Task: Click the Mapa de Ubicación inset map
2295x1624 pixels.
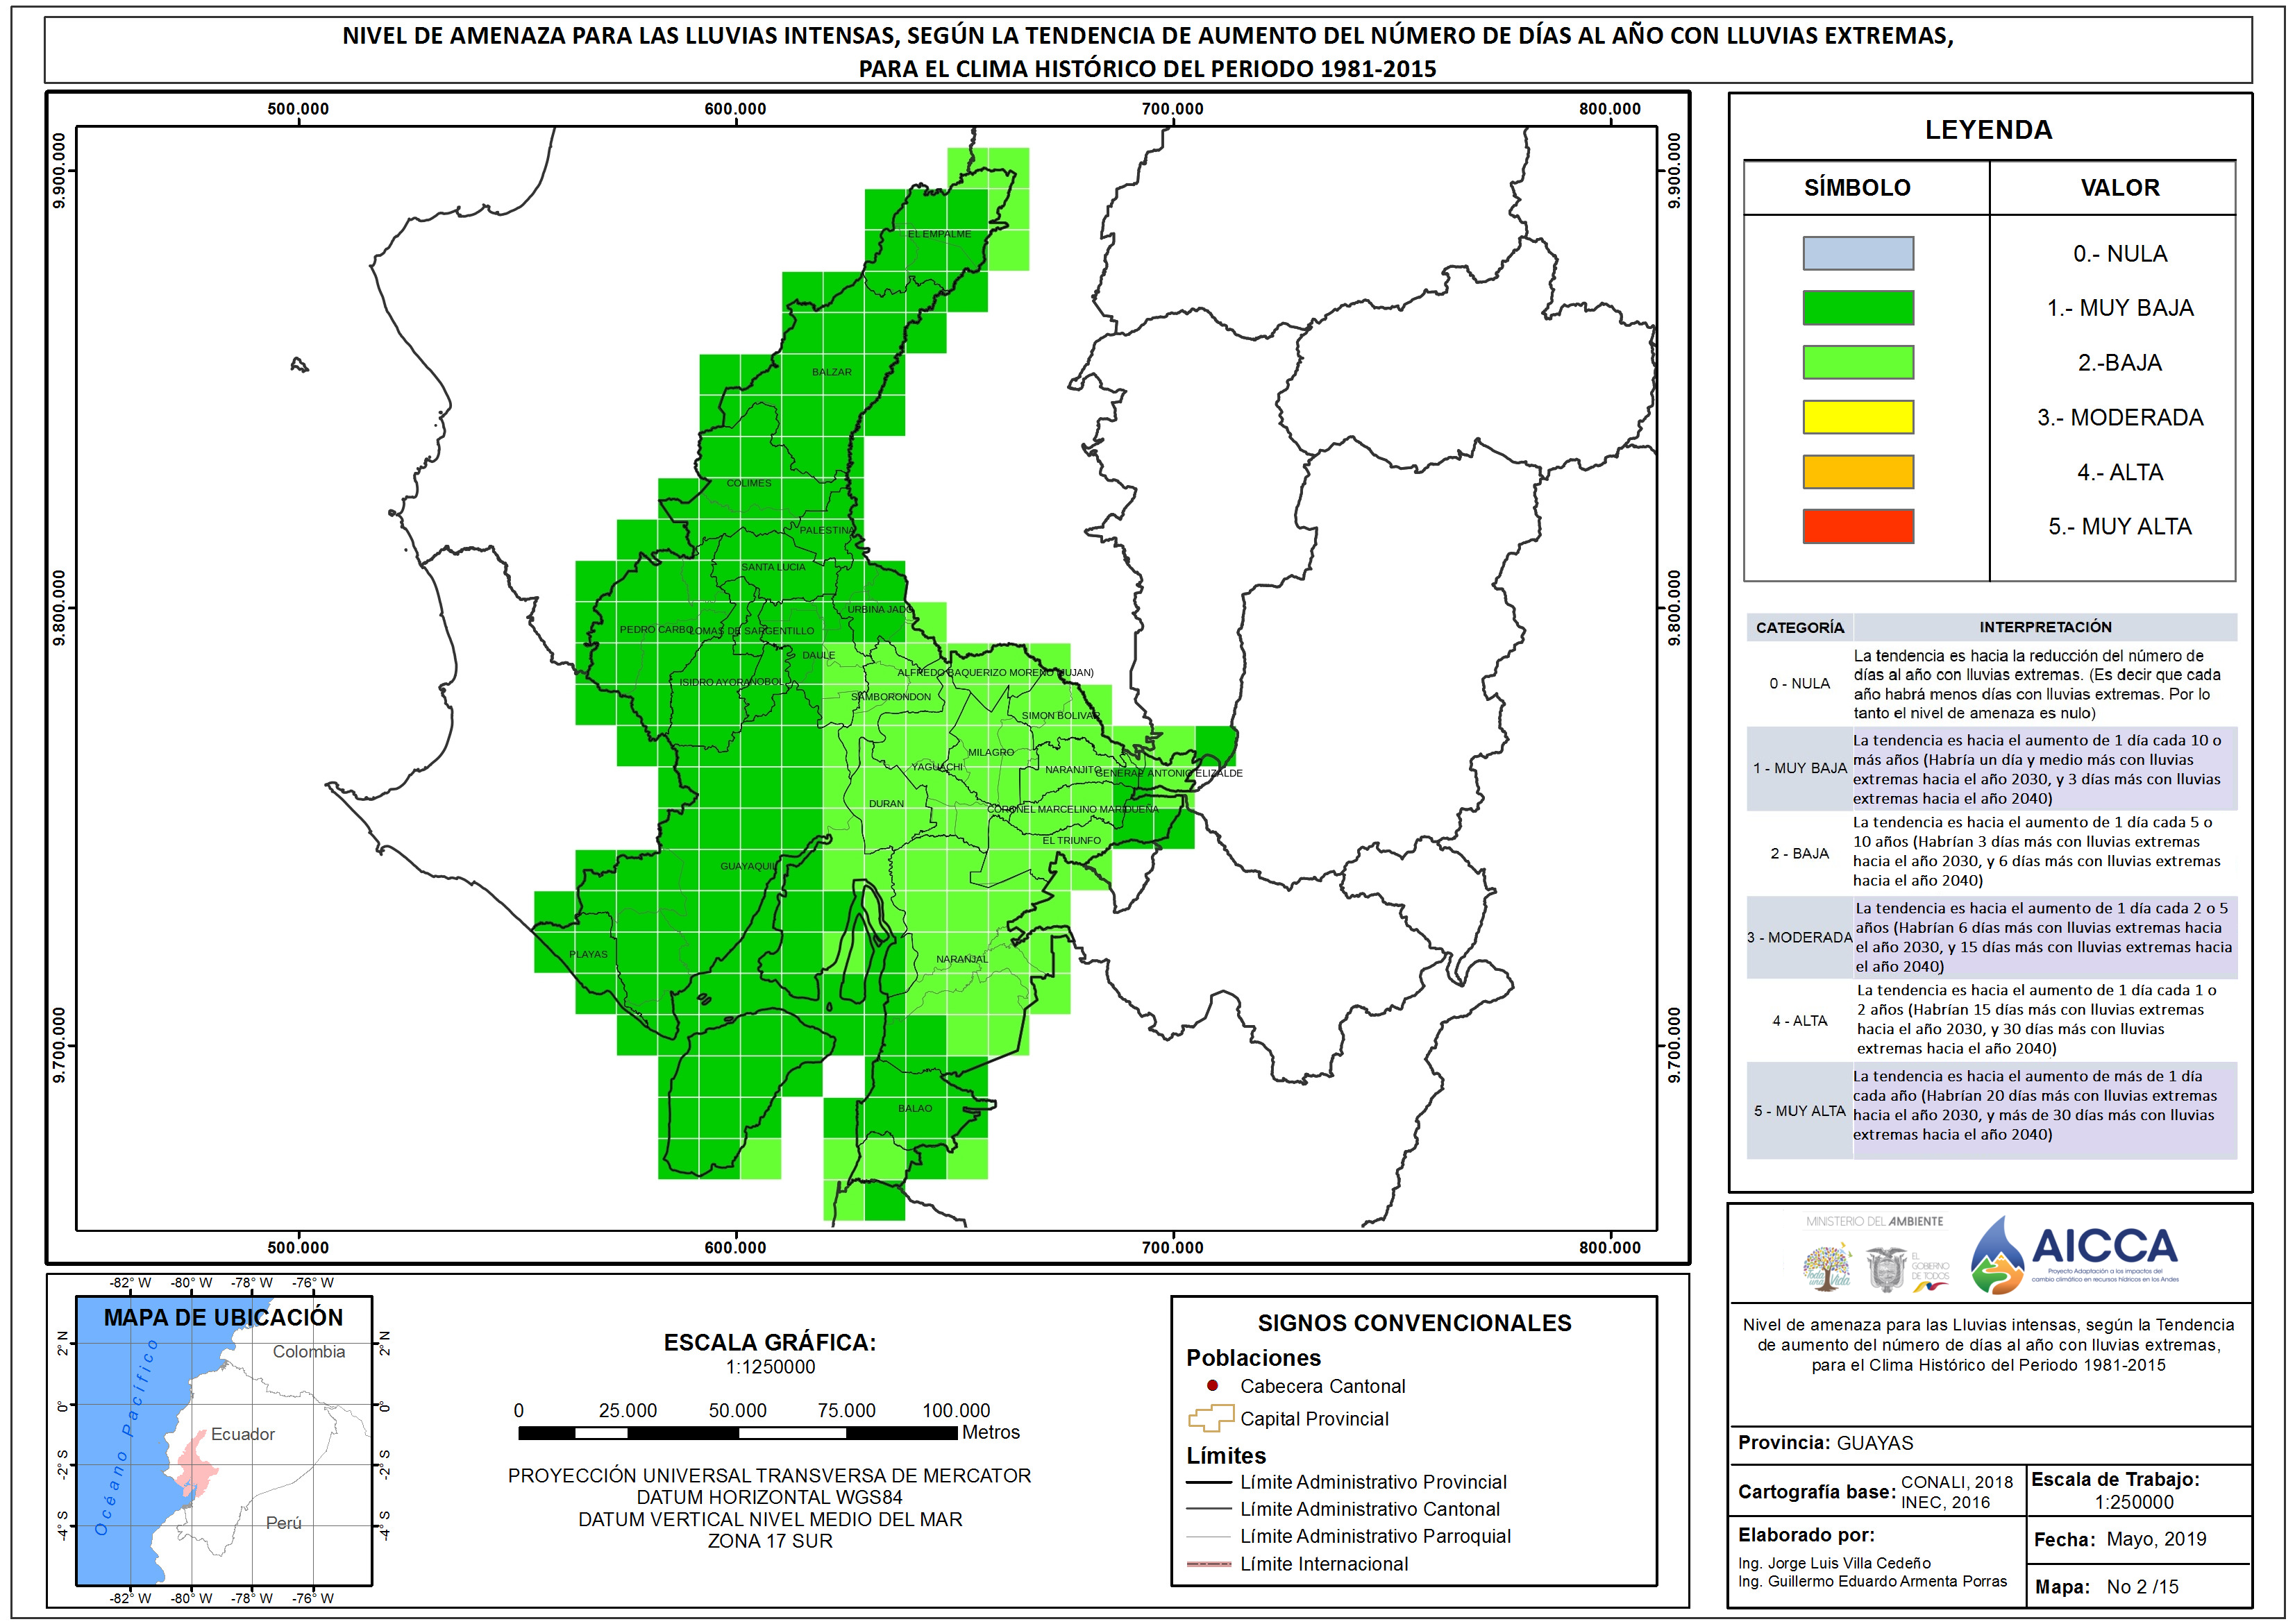Action: pos(224,1440)
